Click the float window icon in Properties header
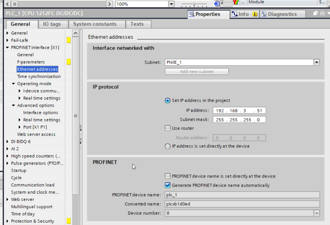Image resolution: width=330 pixels, height=225 pixels. tap(315, 13)
